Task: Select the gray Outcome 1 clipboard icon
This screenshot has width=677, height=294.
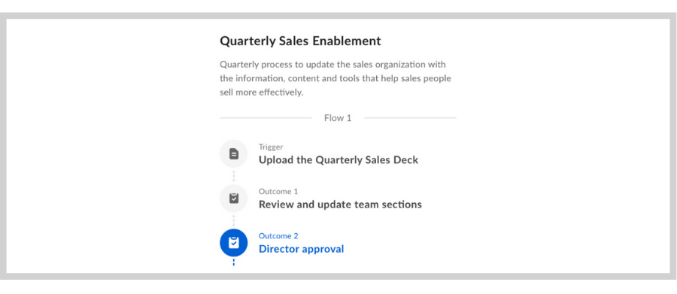Action: point(234,199)
